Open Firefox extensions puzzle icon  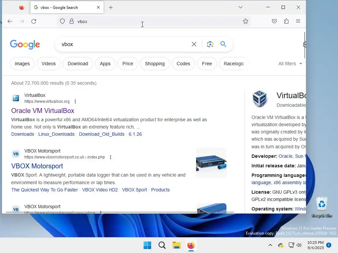pos(286,21)
